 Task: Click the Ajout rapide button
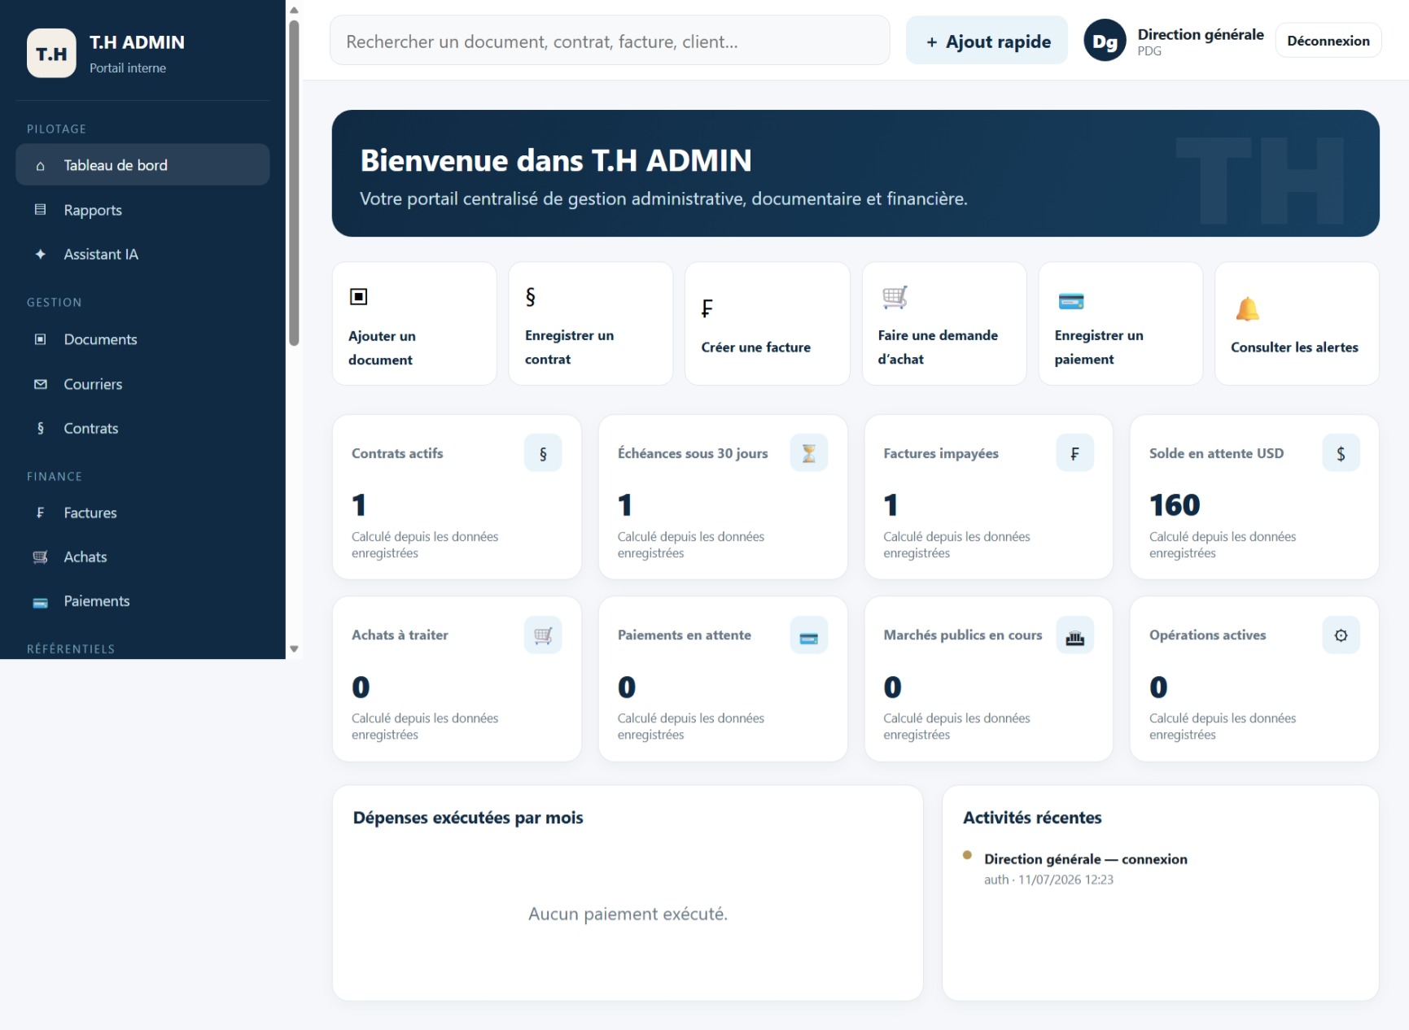tap(987, 41)
